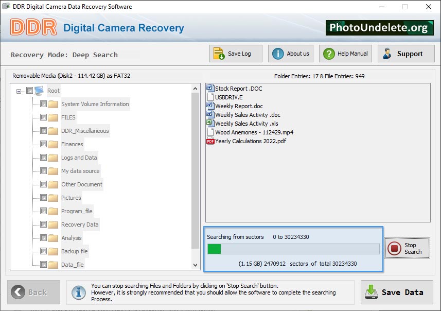This screenshot has width=441, height=311.
Task: Click the PDF icon of Yearly Calculations 2022.pdf
Action: tap(210, 141)
